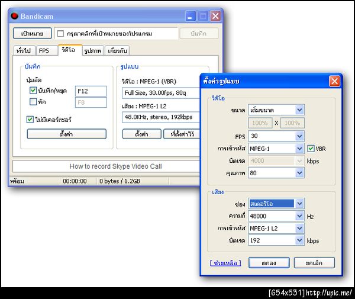
Task: Close the format settings dialog
Action: (334, 81)
